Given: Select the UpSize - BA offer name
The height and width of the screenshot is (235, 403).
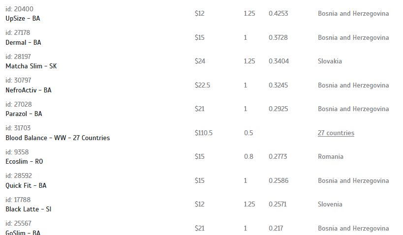Looking at the screenshot, I should coord(23,19).
